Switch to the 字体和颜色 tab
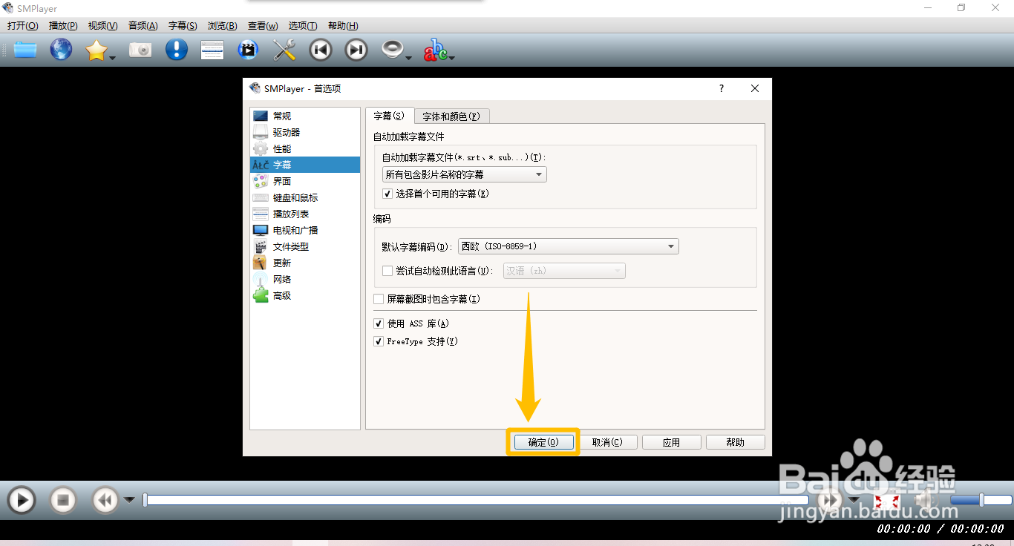The image size is (1014, 546). pos(451,116)
